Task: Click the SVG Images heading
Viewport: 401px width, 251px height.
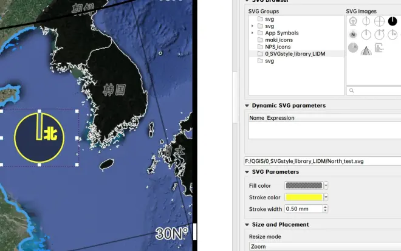Action: point(361,12)
